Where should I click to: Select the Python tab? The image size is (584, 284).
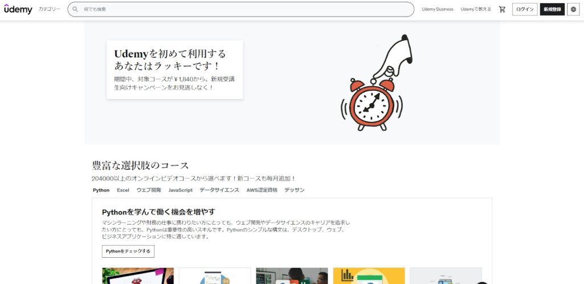point(101,190)
